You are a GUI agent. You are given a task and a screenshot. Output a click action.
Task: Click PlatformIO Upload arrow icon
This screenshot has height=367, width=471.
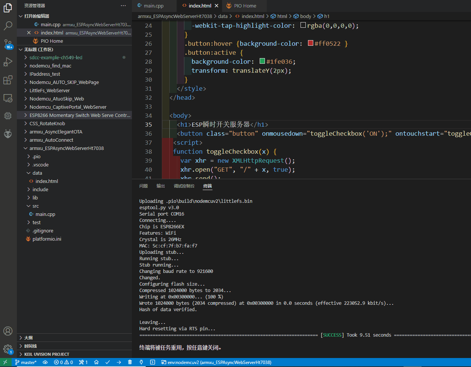(x=119, y=363)
